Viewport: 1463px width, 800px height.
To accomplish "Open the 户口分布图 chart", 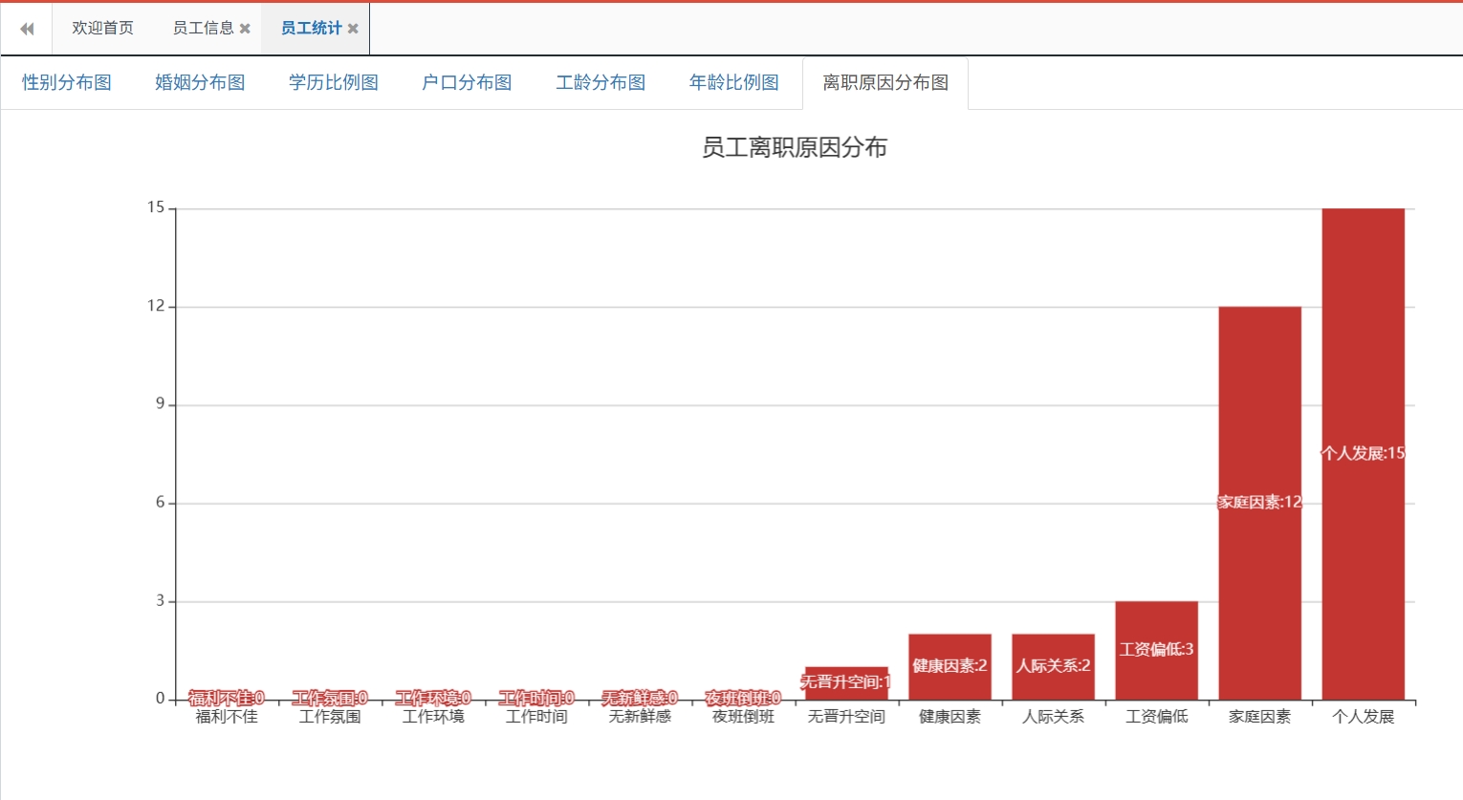I will coord(465,82).
